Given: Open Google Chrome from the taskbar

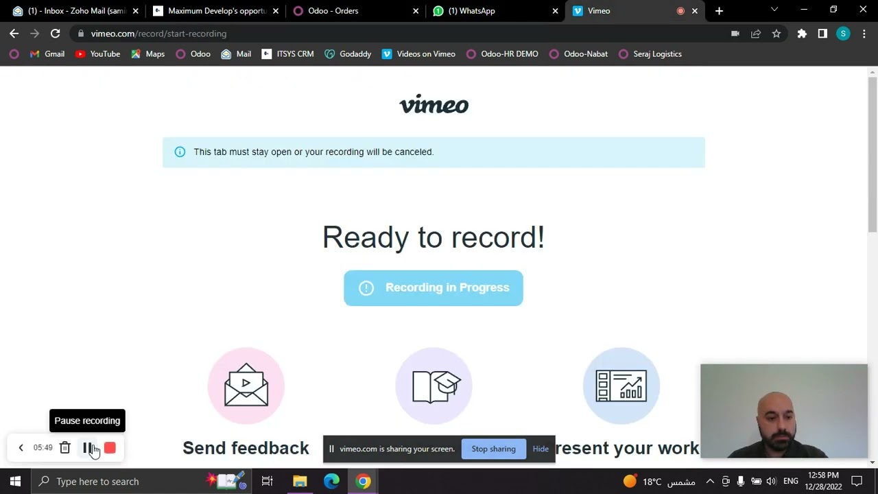Looking at the screenshot, I should (364, 482).
